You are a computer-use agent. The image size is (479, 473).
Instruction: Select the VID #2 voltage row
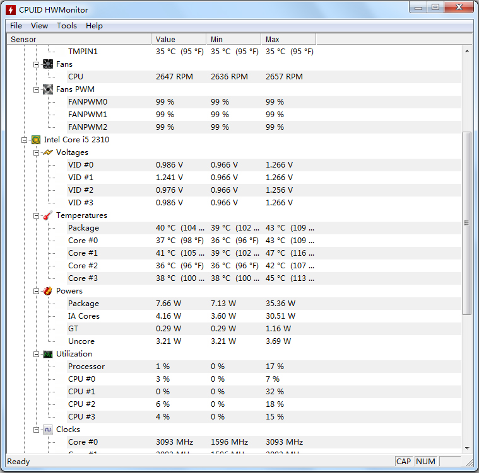[x=264, y=190]
